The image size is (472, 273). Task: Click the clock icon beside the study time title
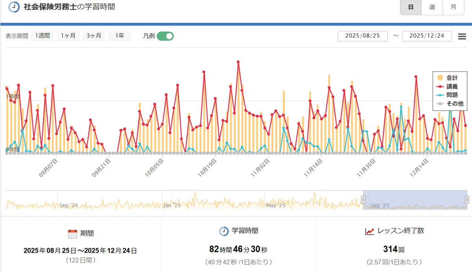[14, 7]
